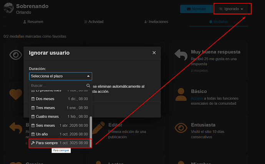Screen dimensions: 265x164
Task: Click the Entusiasta badge eye icon
Action: click(x=181, y=128)
